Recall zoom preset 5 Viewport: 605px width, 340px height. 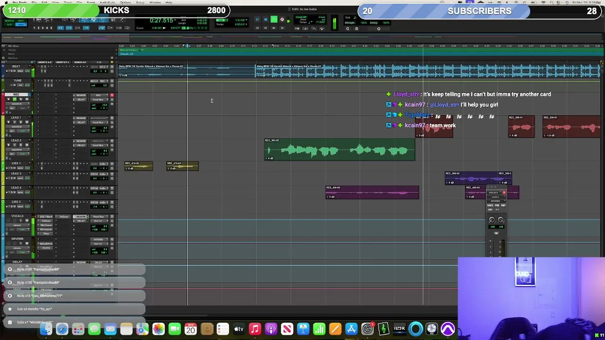pyautogui.click(x=51, y=28)
